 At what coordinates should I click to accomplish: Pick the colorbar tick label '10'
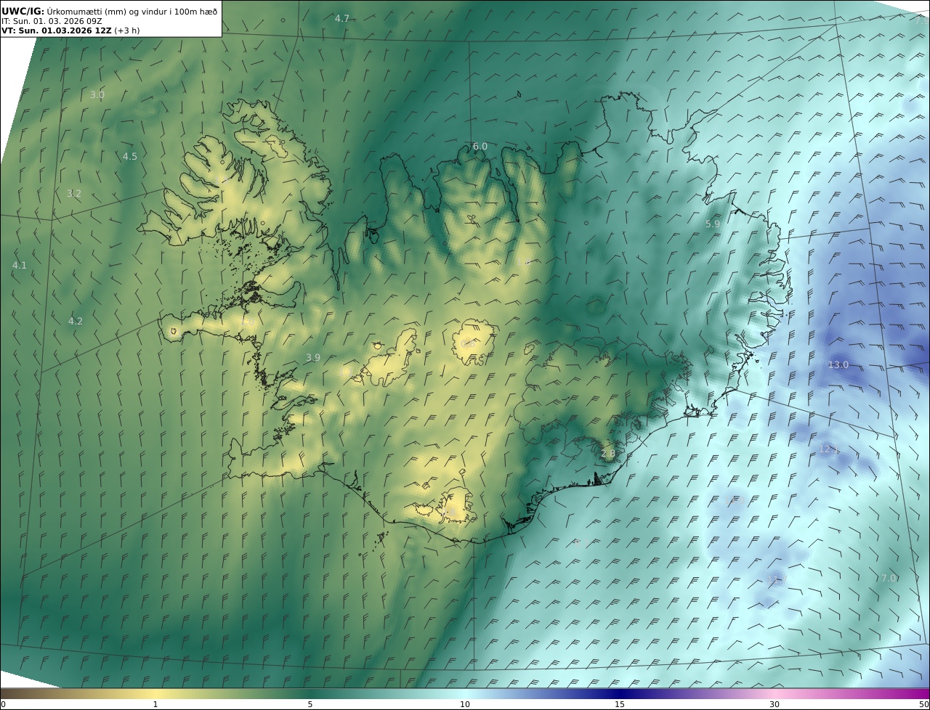pos(465,704)
